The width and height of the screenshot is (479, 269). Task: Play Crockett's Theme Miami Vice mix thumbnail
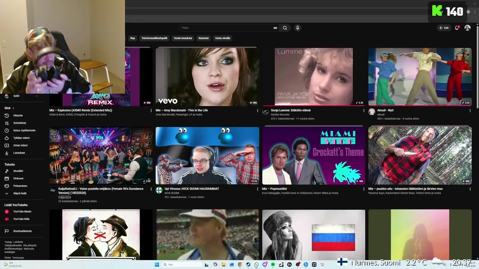314,155
